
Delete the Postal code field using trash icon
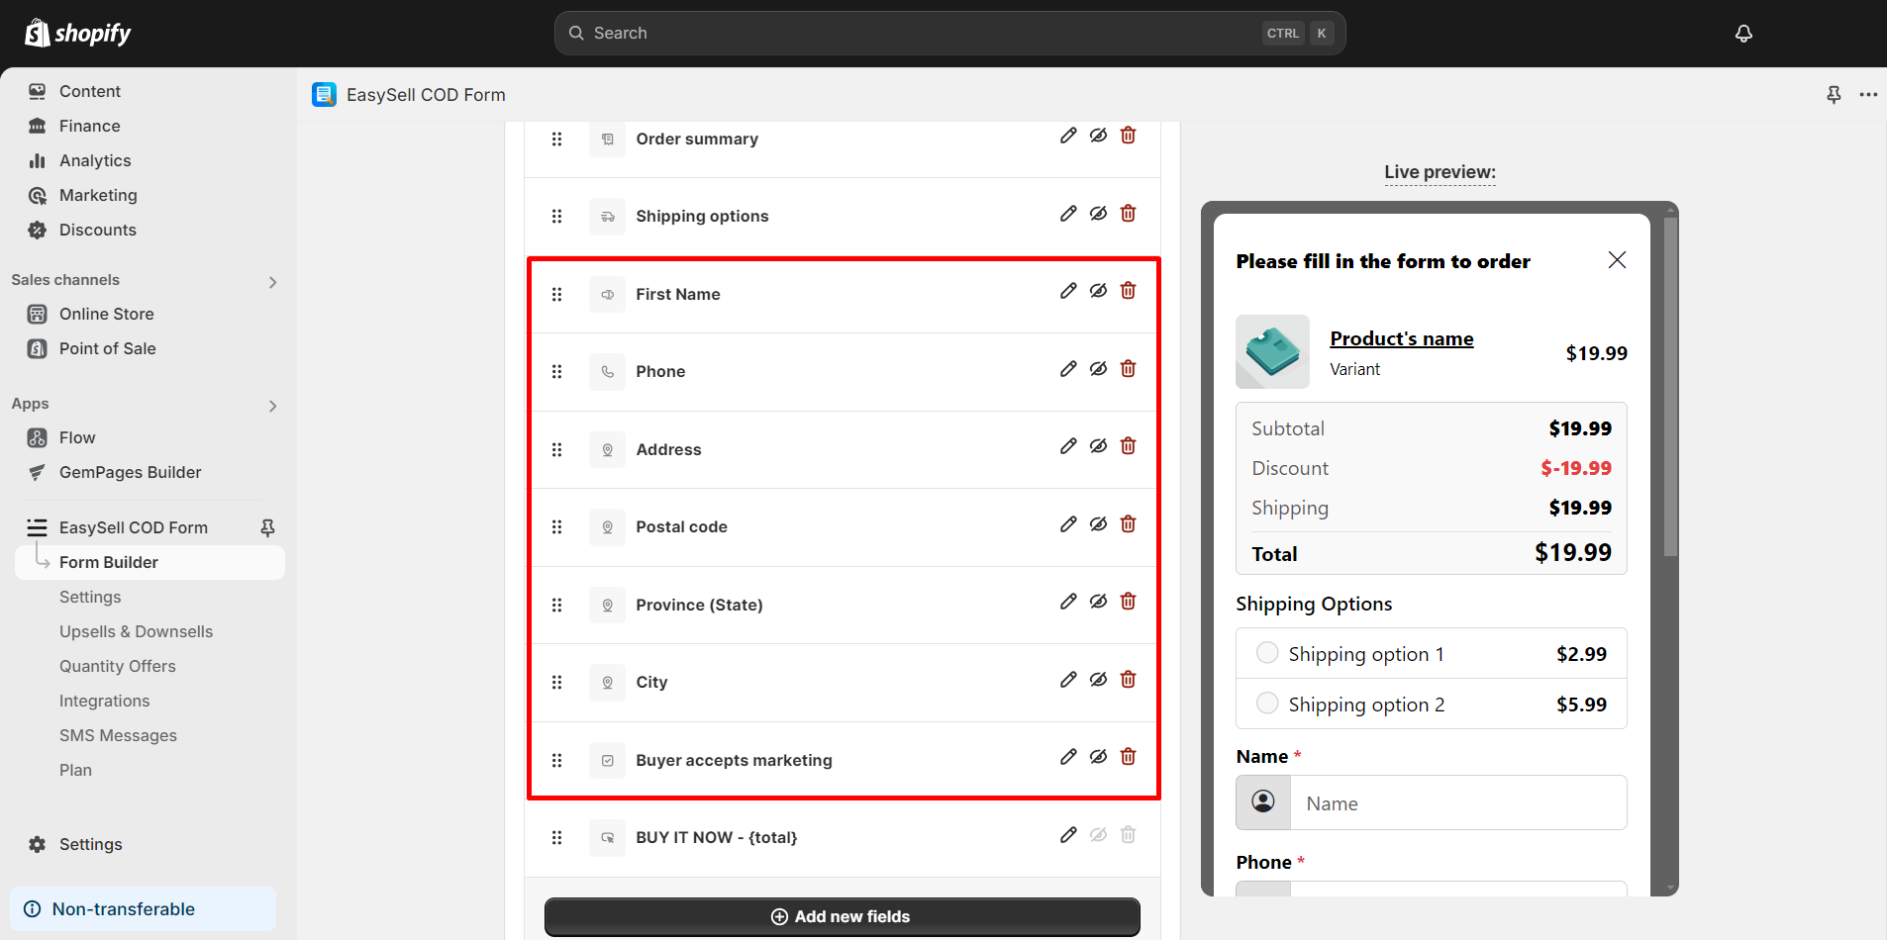pos(1128,523)
